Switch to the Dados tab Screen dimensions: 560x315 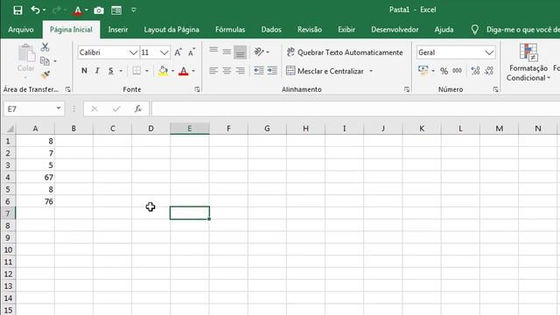[x=271, y=30]
